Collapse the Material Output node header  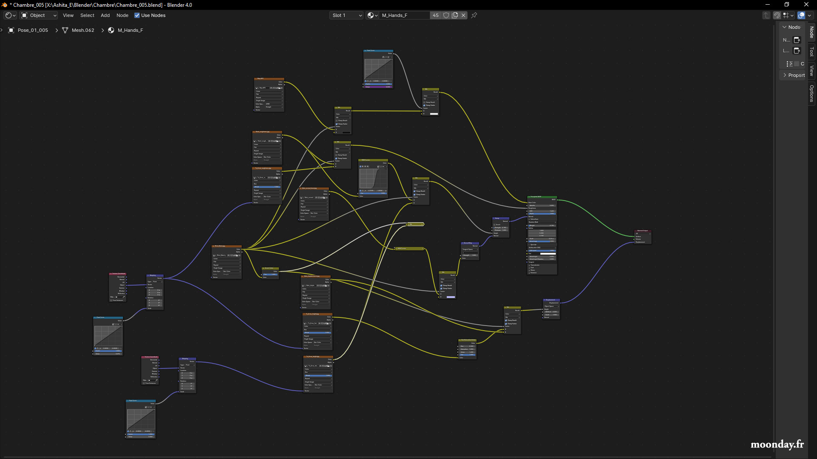click(x=636, y=231)
